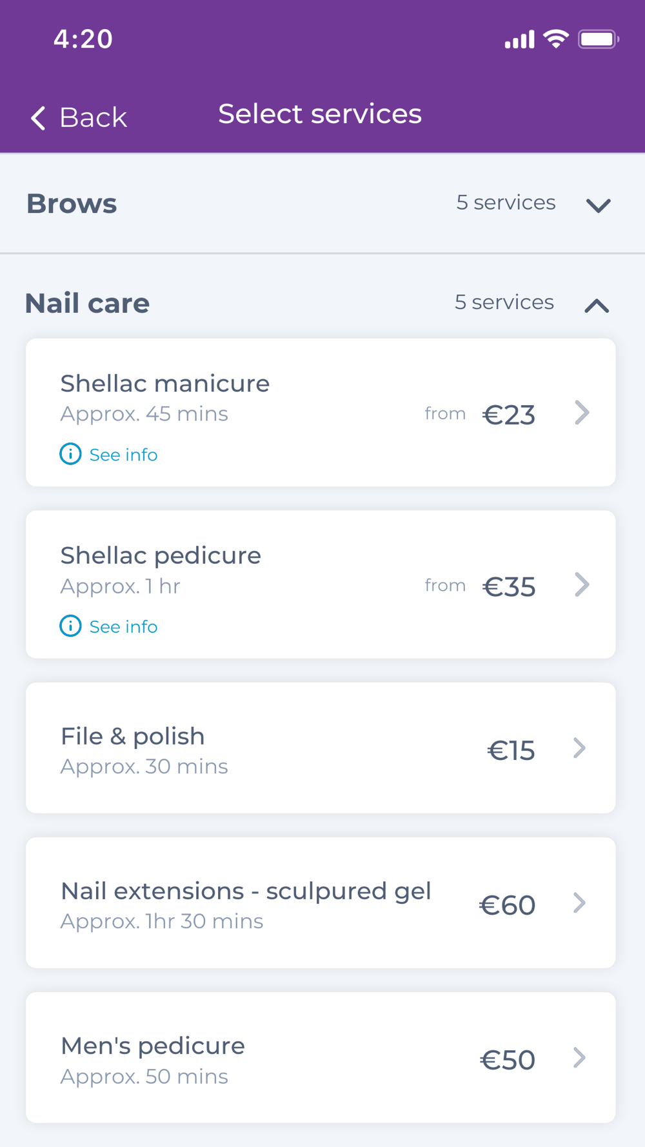645x1147 pixels.
Task: Select the Shellac manicure service title
Action: [x=165, y=383]
